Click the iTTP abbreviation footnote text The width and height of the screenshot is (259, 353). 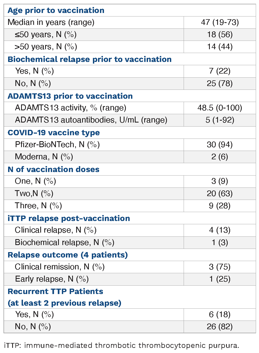point(122,345)
